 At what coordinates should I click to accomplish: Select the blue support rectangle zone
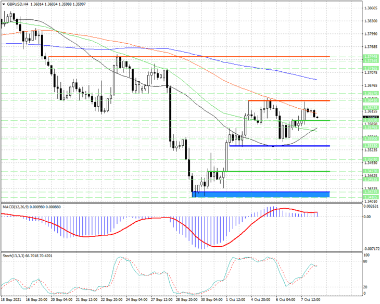click(x=261, y=194)
